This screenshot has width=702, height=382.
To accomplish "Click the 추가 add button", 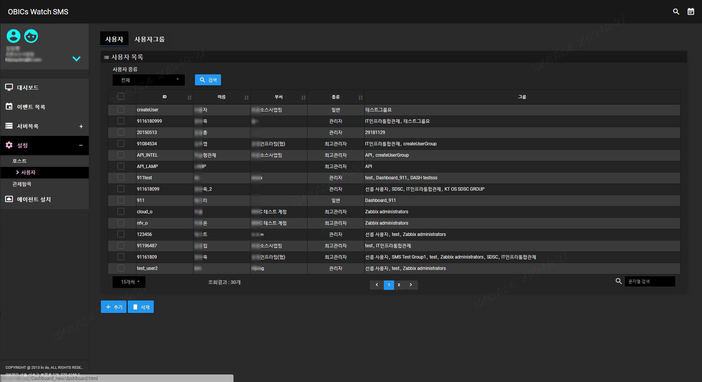I will coord(114,307).
